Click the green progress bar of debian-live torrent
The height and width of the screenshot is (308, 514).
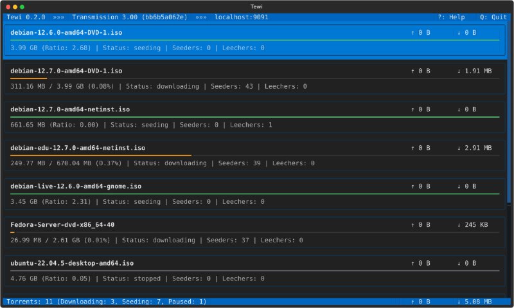254,194
